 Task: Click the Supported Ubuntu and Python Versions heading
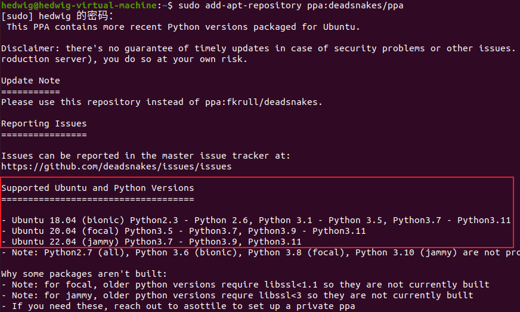pyautogui.click(x=98, y=188)
